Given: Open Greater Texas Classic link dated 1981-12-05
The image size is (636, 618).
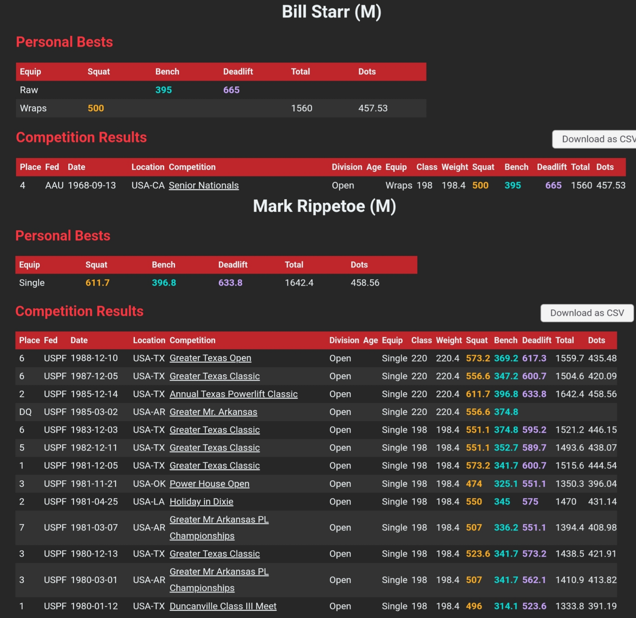Looking at the screenshot, I should point(215,465).
